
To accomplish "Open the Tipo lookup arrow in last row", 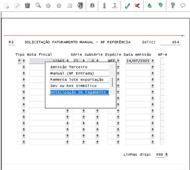I will pos(24,142).
